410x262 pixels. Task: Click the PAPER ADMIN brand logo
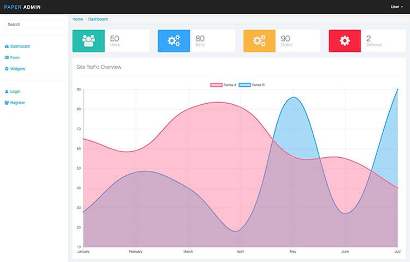(22, 7)
